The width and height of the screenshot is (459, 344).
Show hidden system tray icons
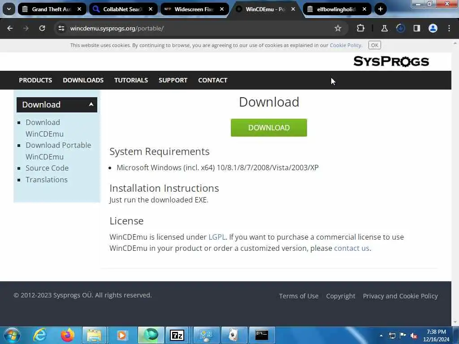381,335
